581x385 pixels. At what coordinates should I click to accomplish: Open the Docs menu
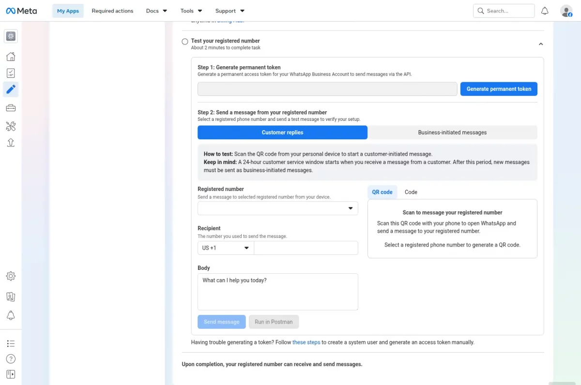pos(156,11)
